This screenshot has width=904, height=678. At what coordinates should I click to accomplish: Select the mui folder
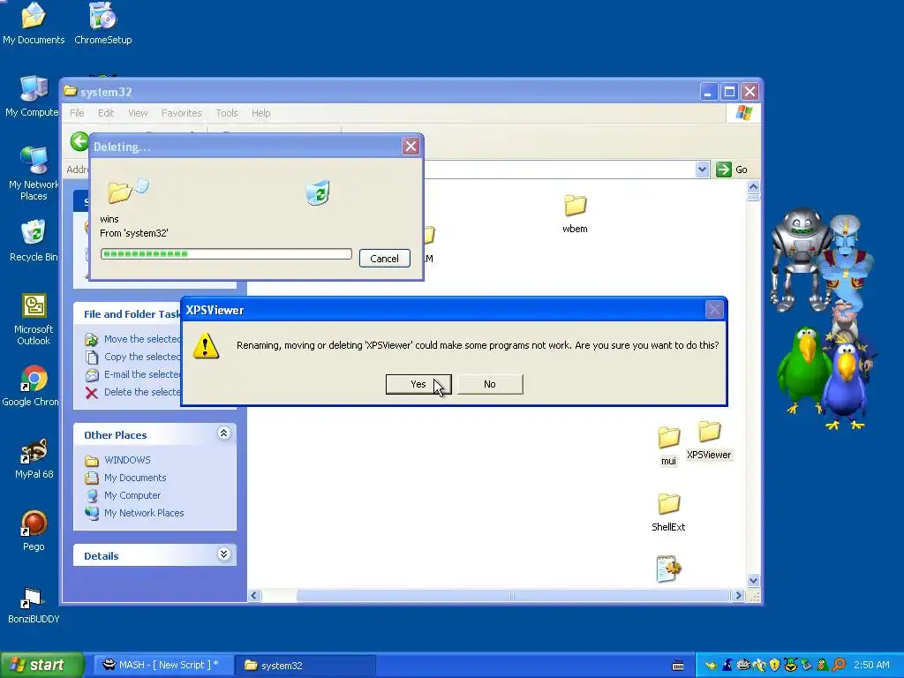point(668,446)
